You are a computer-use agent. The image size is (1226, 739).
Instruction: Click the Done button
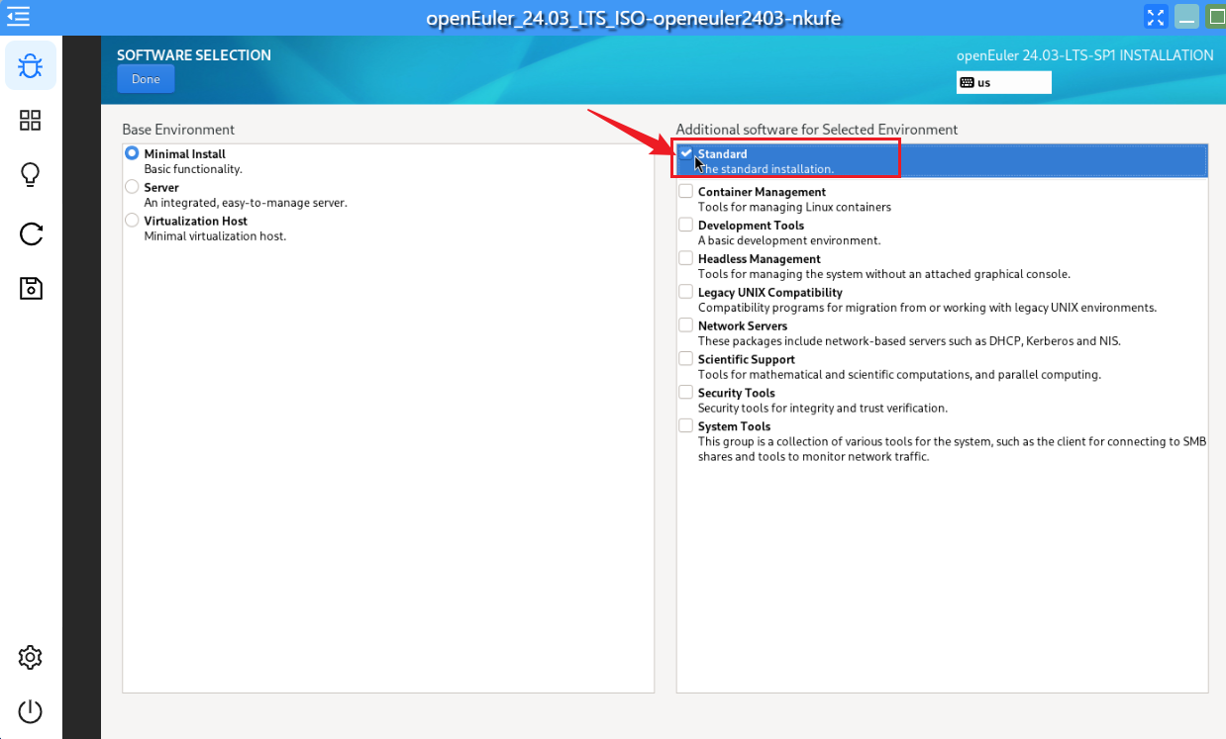pos(146,79)
